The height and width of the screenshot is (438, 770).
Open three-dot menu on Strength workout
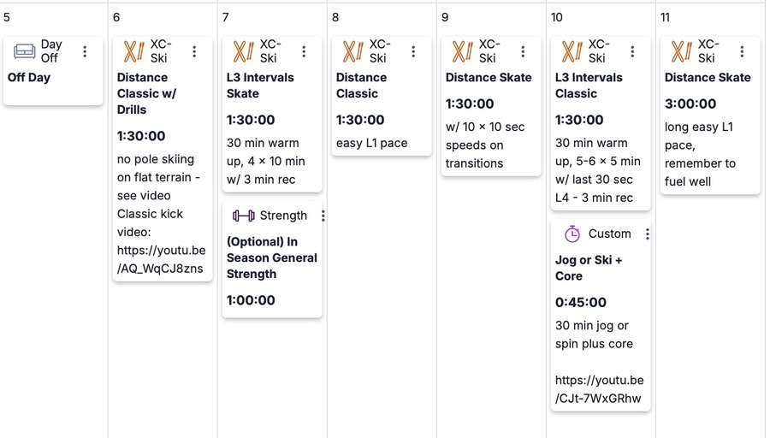323,216
